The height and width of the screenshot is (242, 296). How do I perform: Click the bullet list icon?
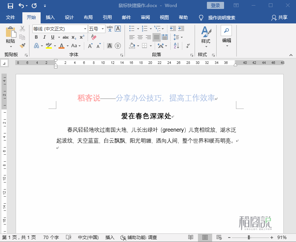132,29
